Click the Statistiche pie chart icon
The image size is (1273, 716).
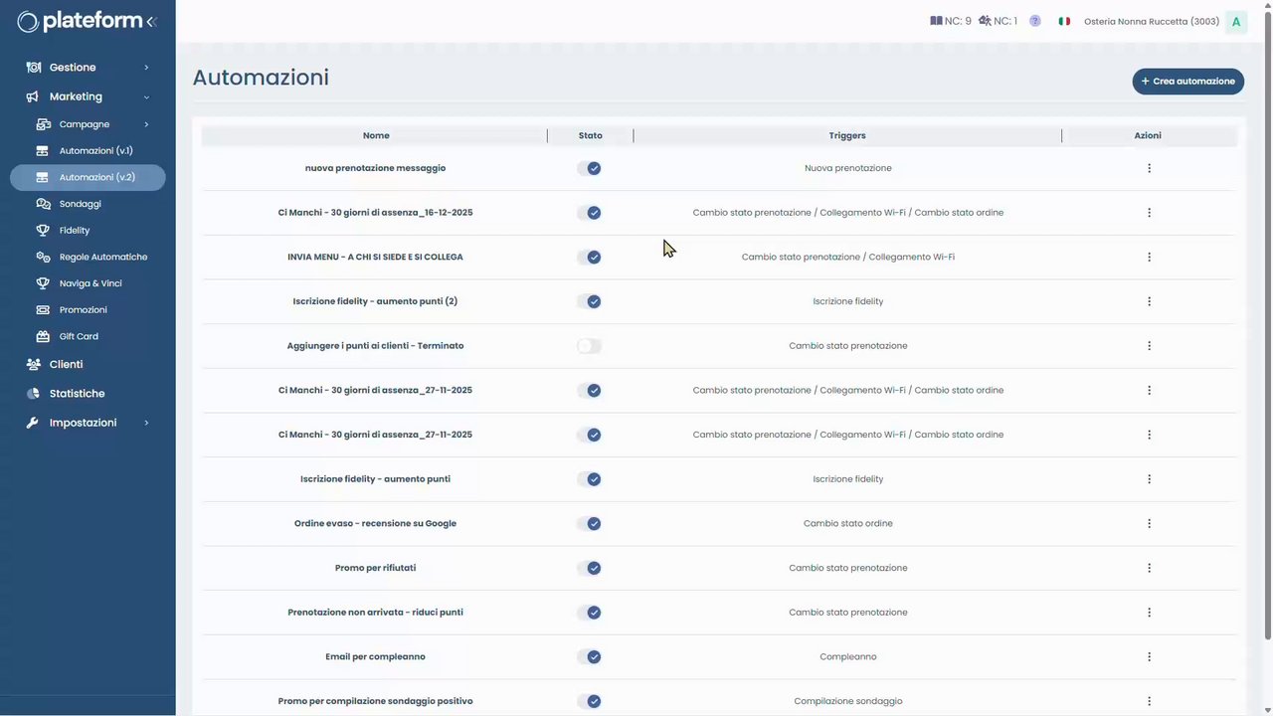point(33,394)
